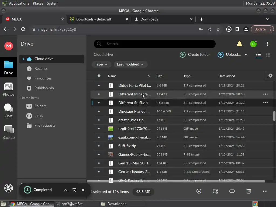Image resolution: width=276 pixels, height=207 pixels.
Task: Reload the MEGA page
Action: click(23, 29)
